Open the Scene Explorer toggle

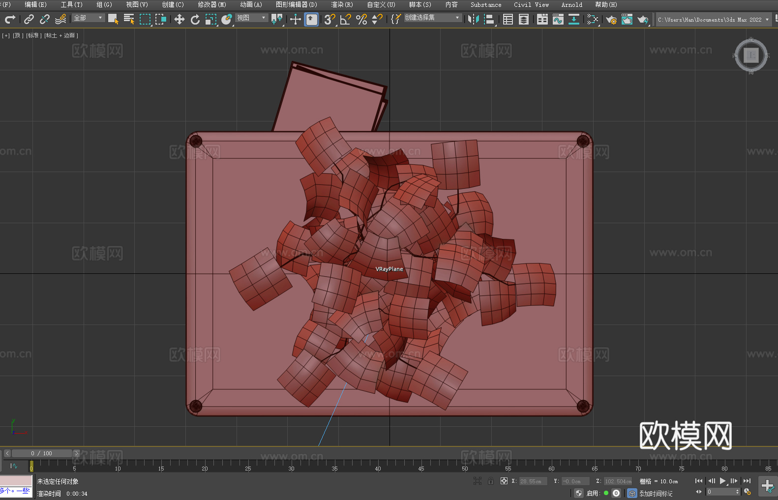pos(508,19)
